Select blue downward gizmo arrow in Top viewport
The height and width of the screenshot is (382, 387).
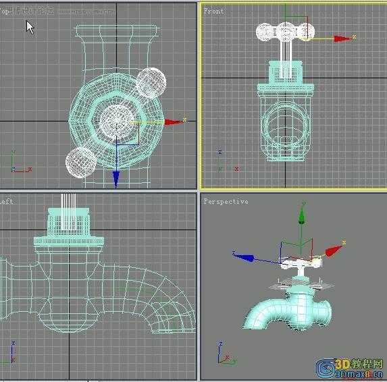coord(116,179)
